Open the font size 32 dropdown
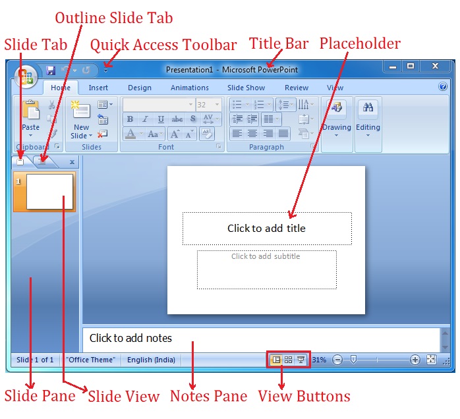 [x=217, y=104]
